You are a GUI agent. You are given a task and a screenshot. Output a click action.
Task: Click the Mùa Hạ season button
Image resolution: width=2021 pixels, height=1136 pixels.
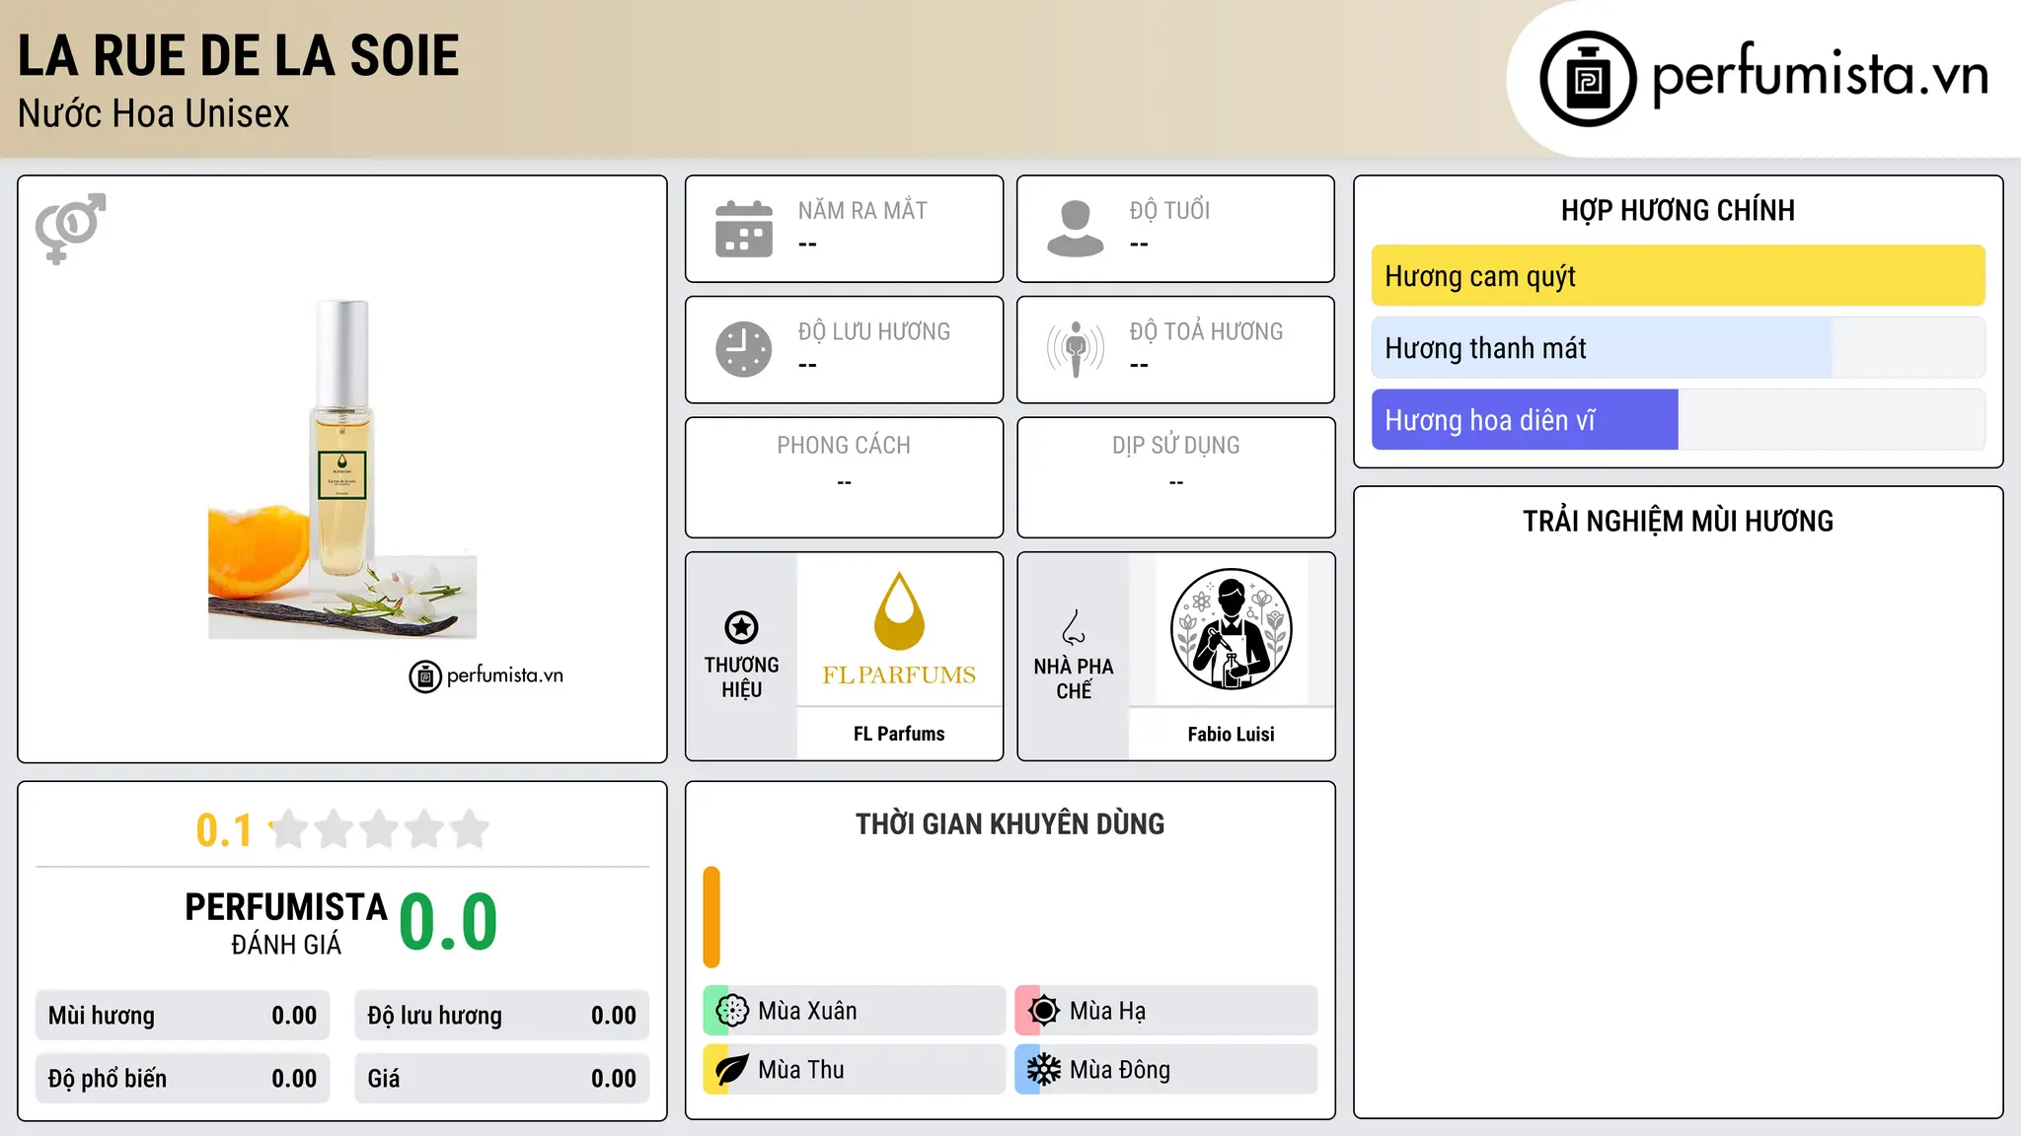coord(1165,1011)
